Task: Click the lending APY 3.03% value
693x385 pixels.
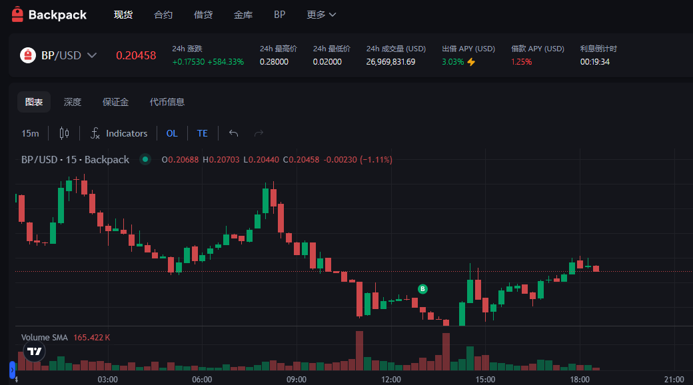Action: pyautogui.click(x=453, y=62)
